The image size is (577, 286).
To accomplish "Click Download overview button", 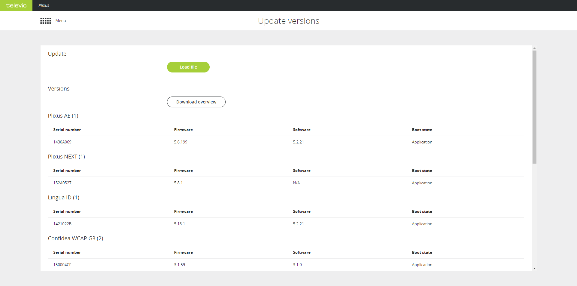I will click(196, 102).
